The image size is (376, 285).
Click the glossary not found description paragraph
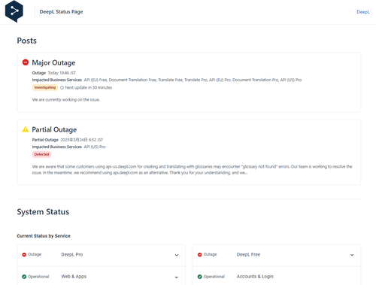(192, 170)
